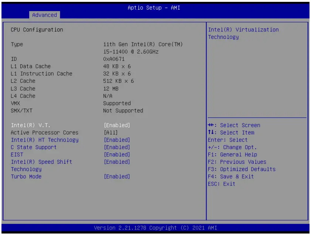311x235 pixels.
Task: Click the Enabled value beside Turbo Mode
Action: [117, 177]
